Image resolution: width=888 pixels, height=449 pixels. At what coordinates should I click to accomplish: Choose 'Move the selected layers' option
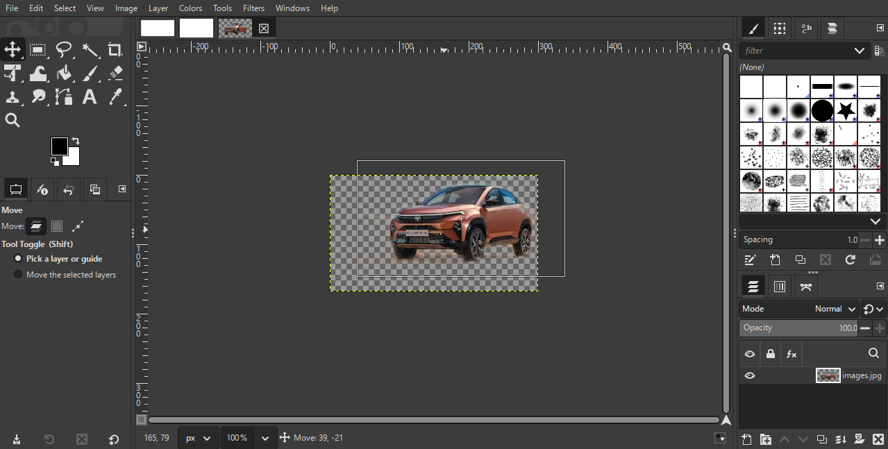coord(19,275)
